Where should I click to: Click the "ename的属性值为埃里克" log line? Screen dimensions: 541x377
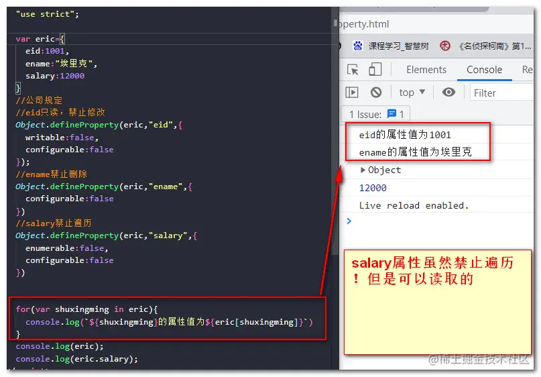click(x=415, y=152)
